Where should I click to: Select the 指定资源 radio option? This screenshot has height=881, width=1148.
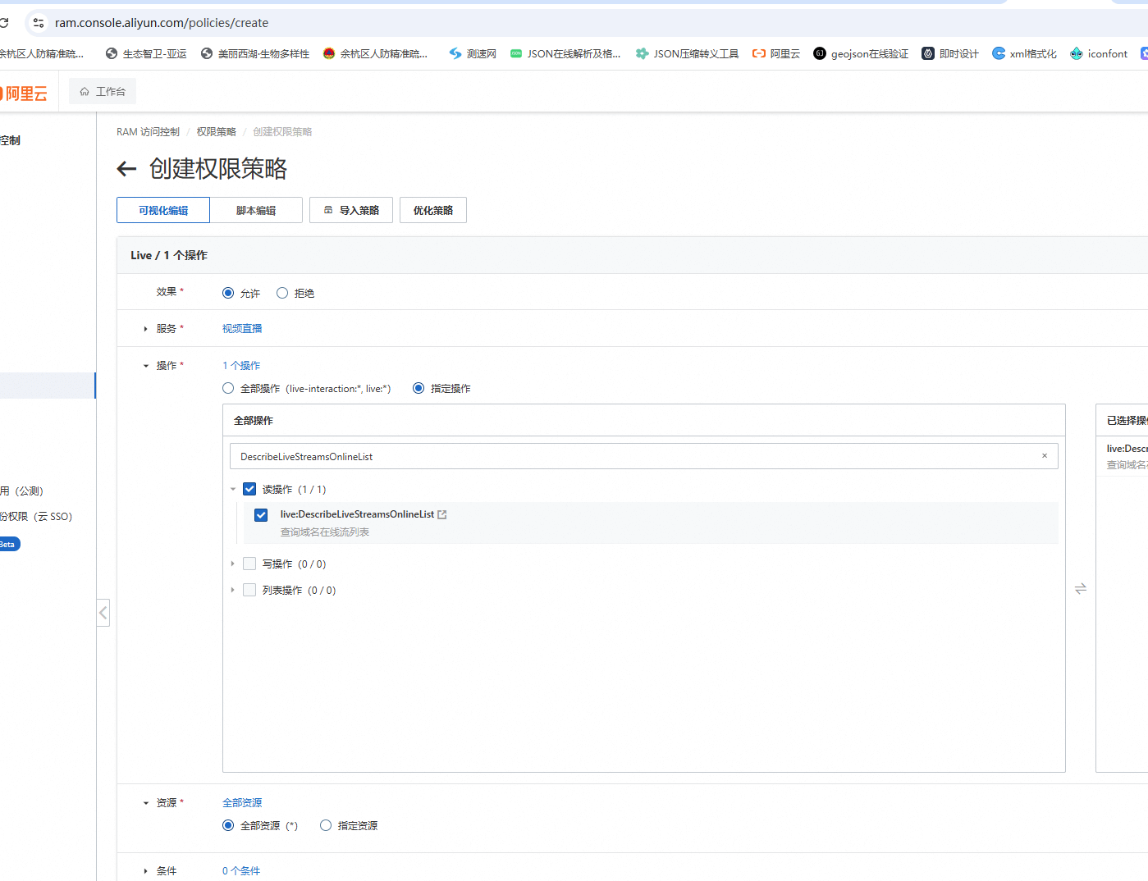click(x=326, y=825)
